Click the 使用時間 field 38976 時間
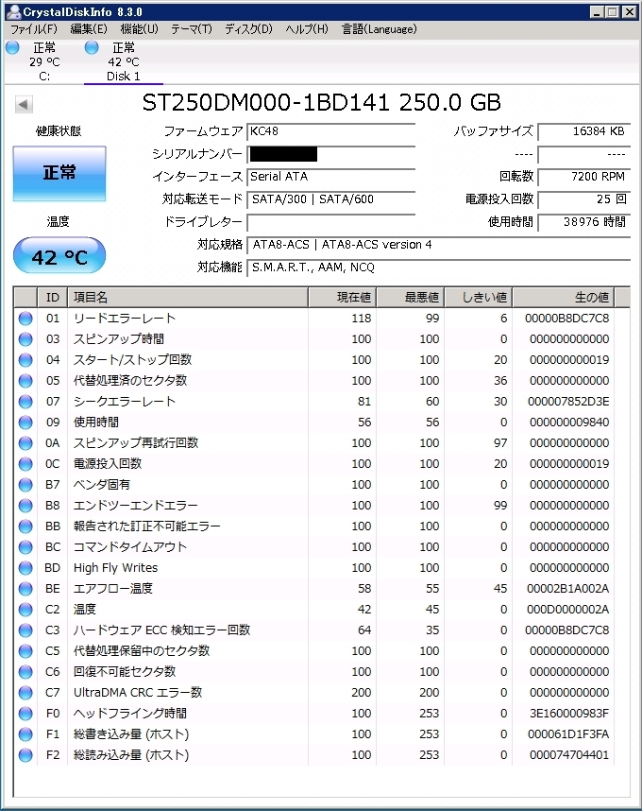642x811 pixels. click(583, 222)
